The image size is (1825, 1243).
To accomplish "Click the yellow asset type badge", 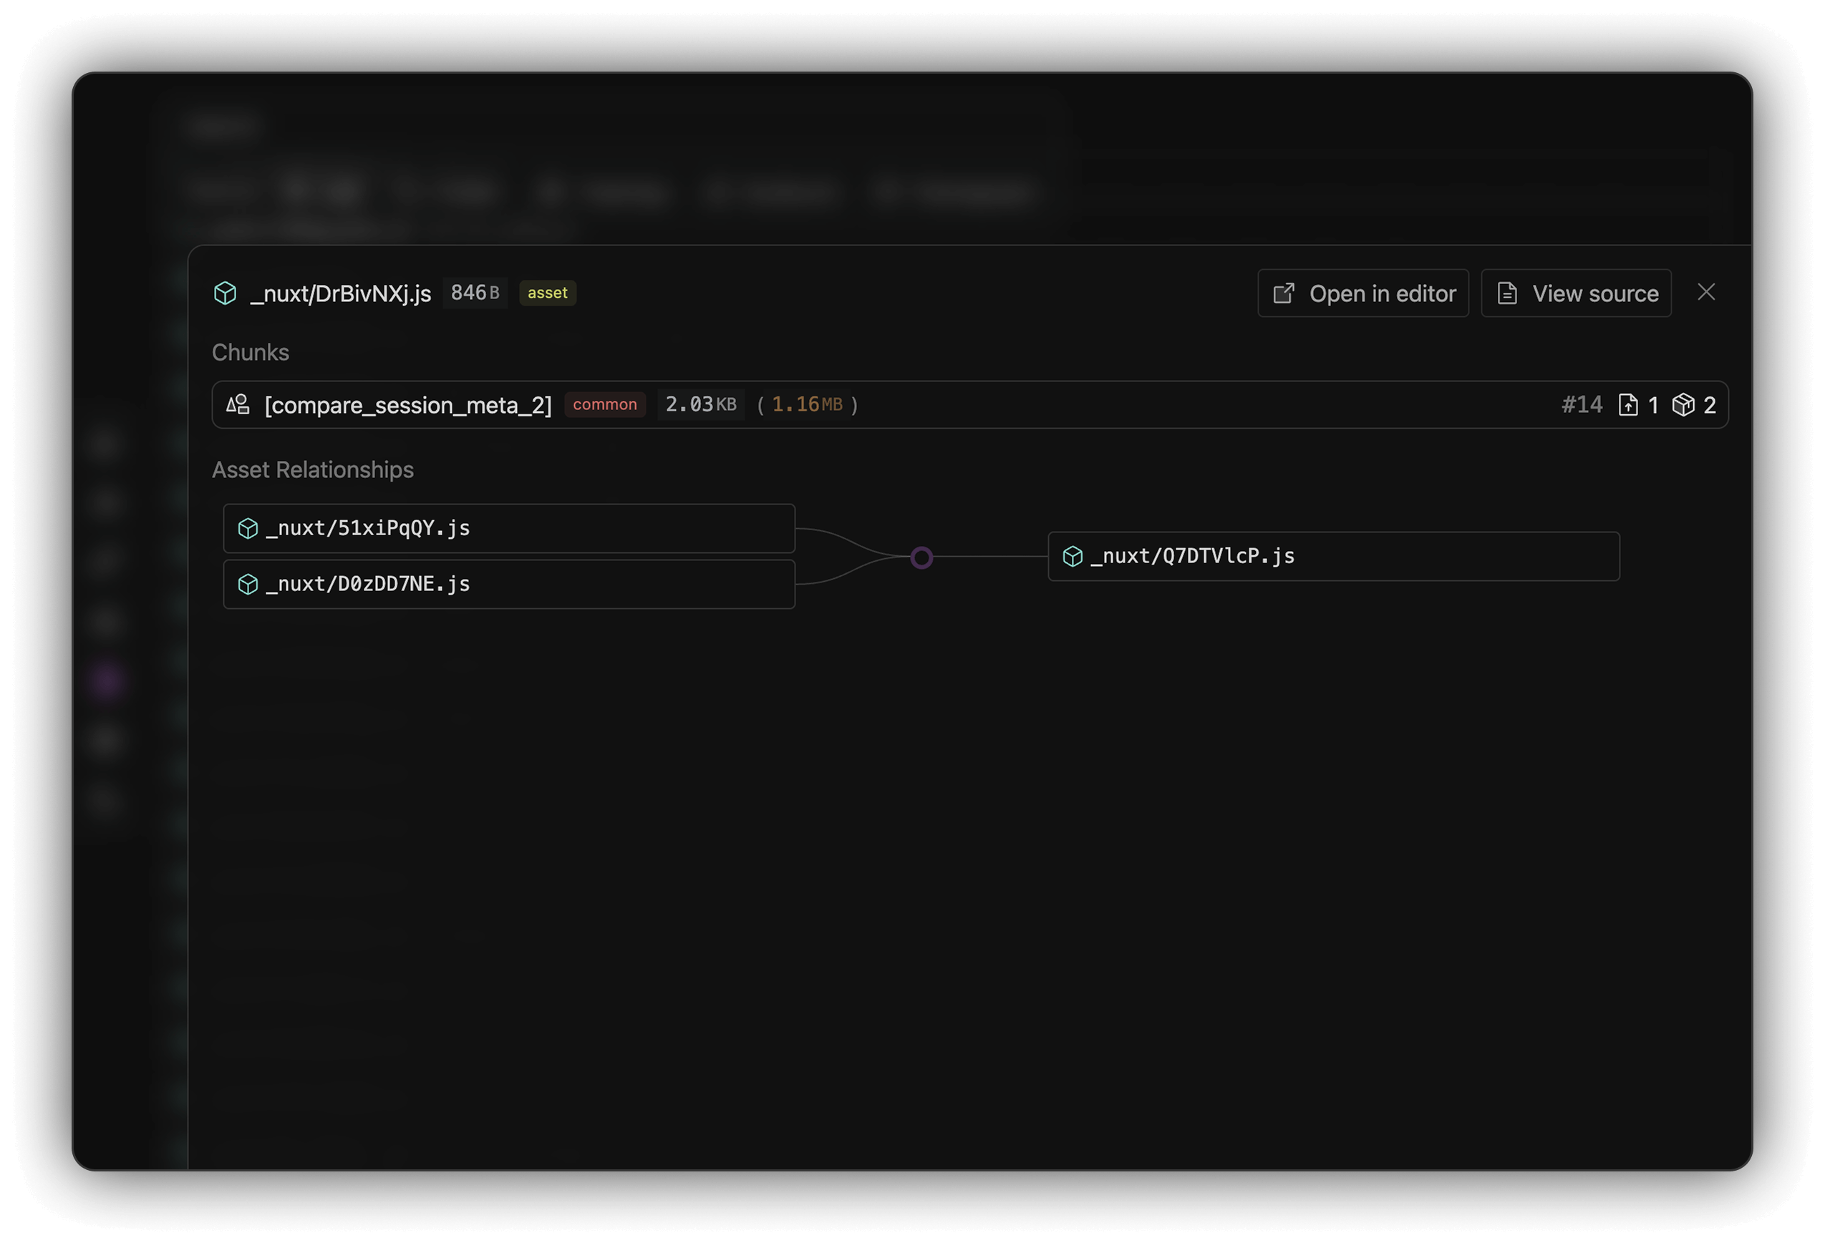I will point(547,293).
